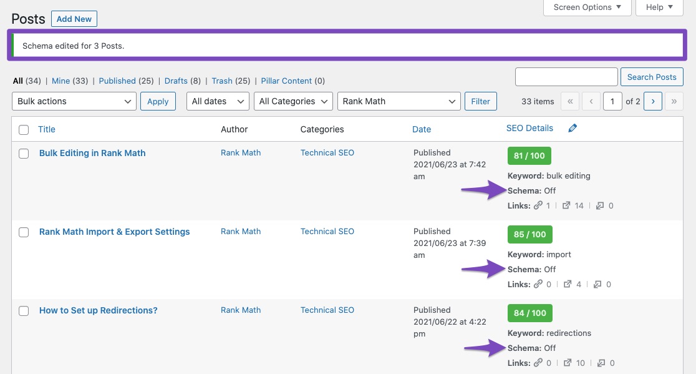Click '33 items' count text

[538, 101]
